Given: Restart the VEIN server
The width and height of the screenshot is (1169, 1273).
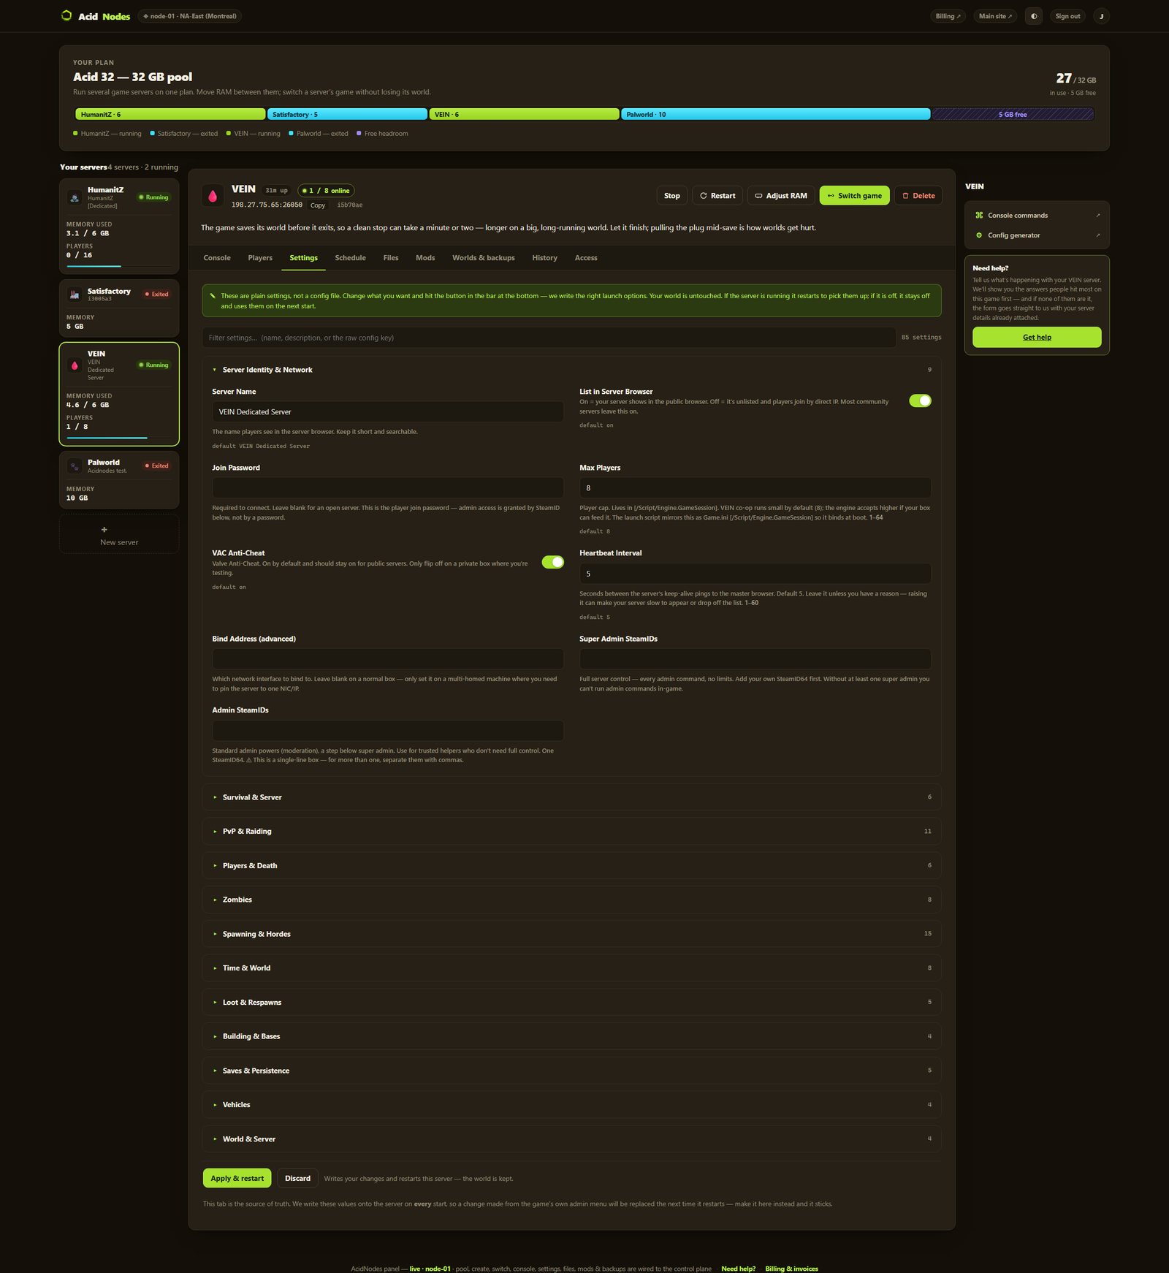Looking at the screenshot, I should click(x=717, y=196).
